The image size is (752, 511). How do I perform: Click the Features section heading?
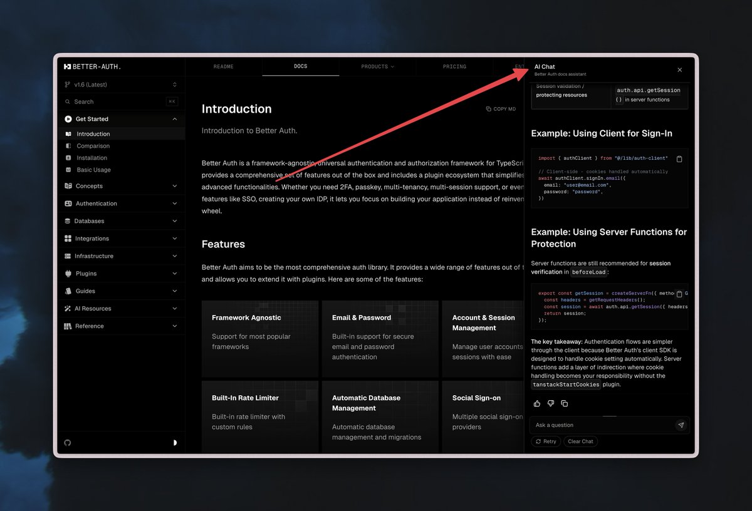pos(223,244)
